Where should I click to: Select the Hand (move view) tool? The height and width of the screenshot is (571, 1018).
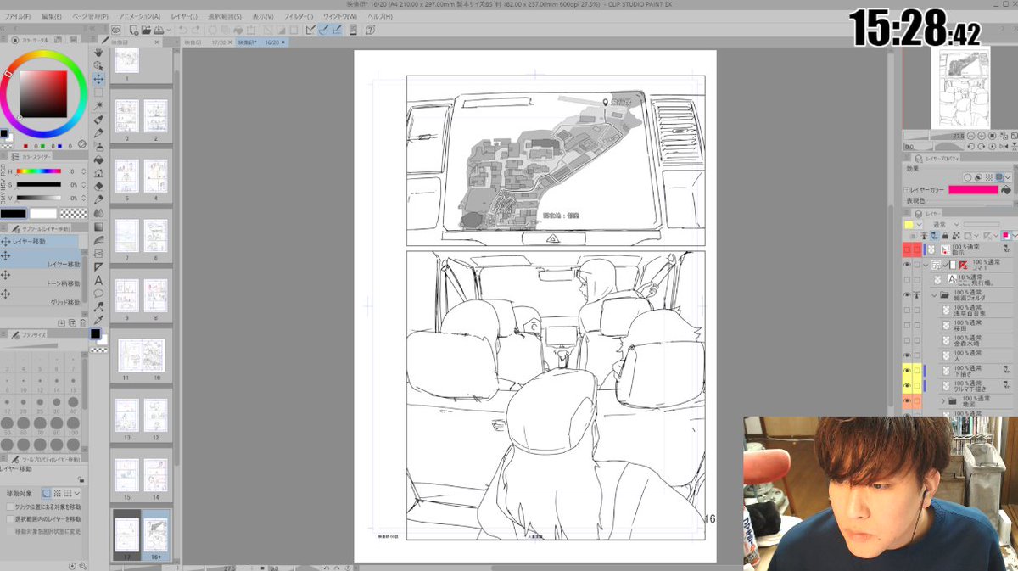point(99,52)
